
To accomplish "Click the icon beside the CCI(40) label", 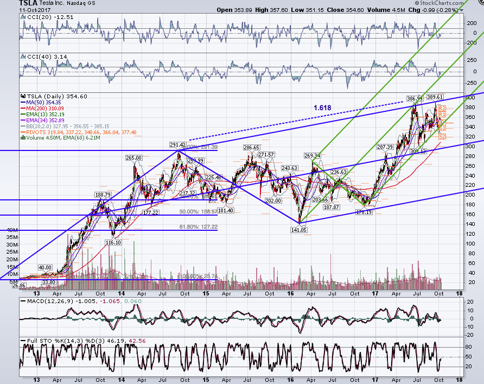I will [x=23, y=56].
